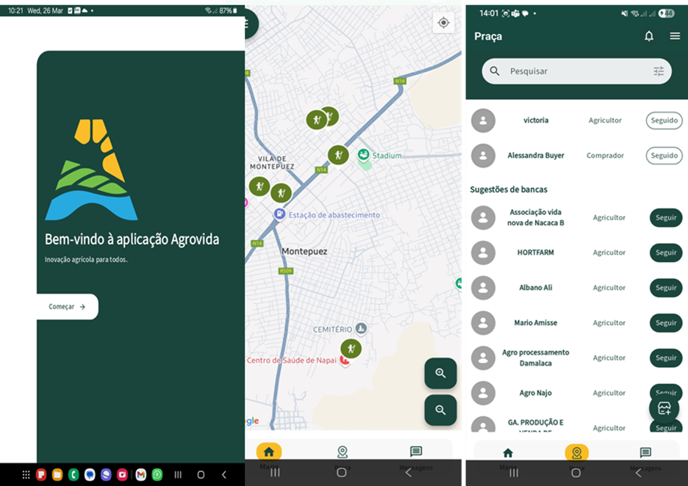Tap the floating add post button
The width and height of the screenshot is (688, 486).
coord(664,408)
